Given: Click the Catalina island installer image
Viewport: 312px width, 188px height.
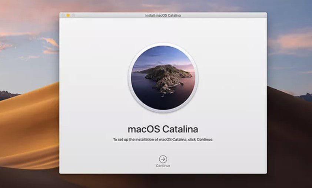Looking at the screenshot, I should tap(163, 77).
